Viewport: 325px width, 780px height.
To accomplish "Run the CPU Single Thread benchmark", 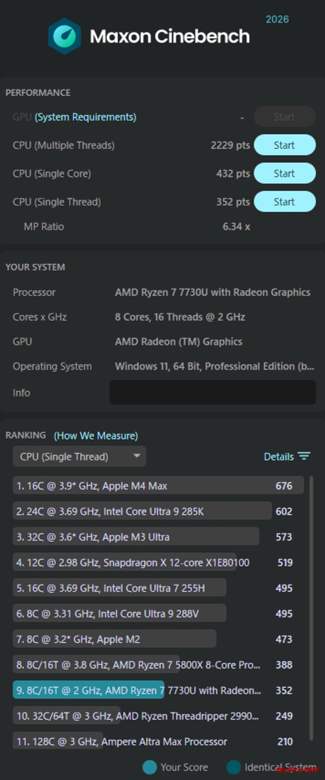I will point(284,202).
